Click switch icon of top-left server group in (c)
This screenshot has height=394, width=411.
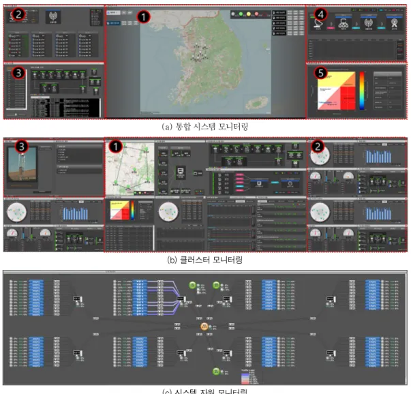pyautogui.click(x=78, y=299)
